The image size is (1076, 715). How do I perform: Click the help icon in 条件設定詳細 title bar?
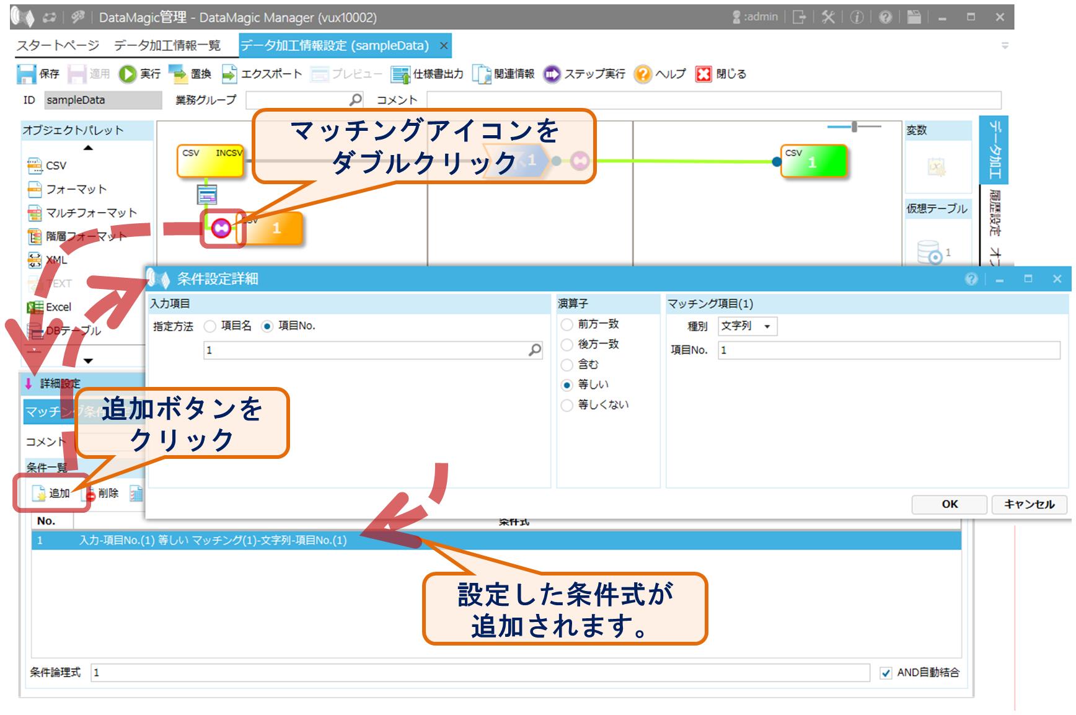[x=971, y=279]
